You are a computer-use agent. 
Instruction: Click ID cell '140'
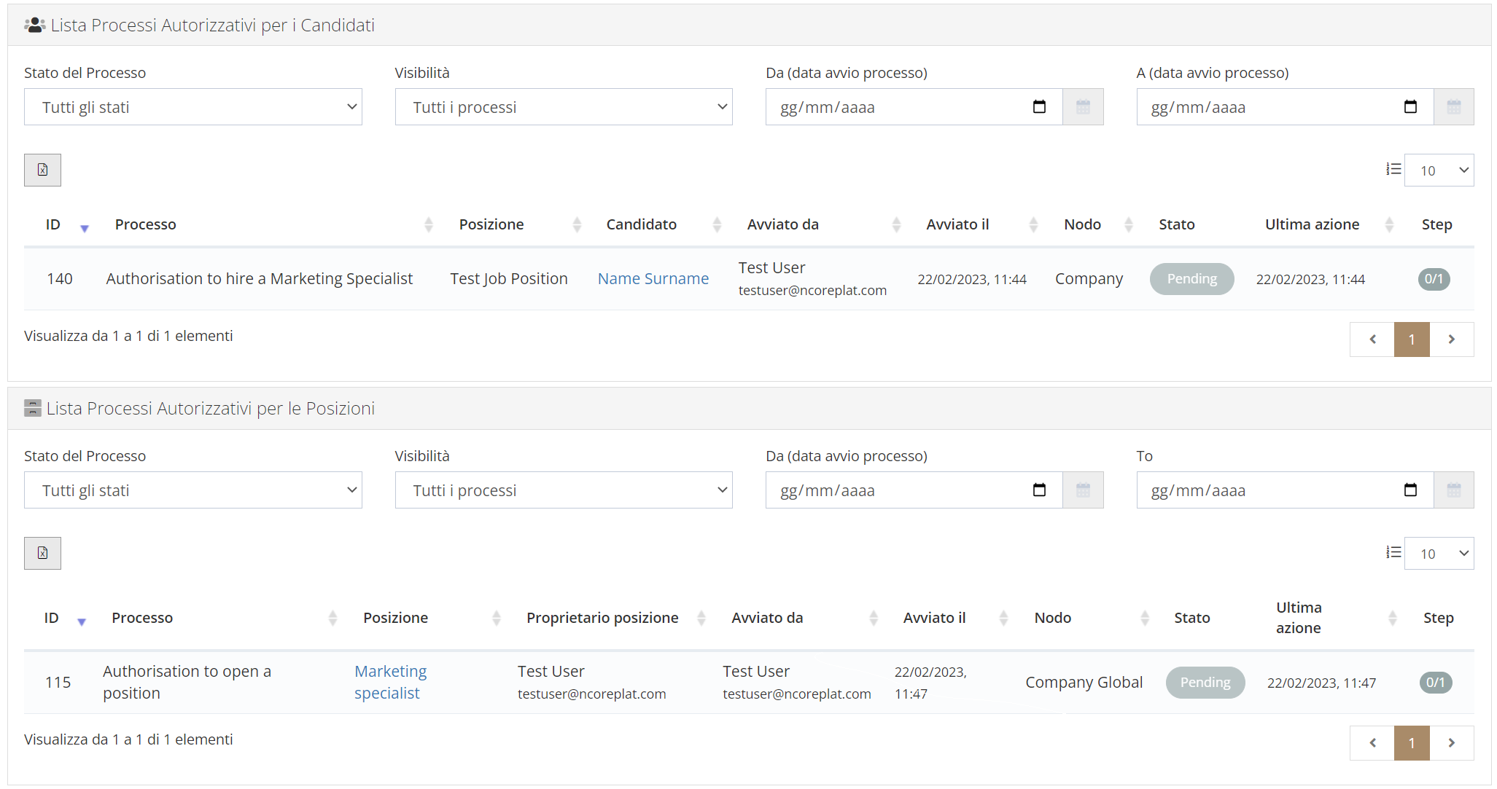pos(60,278)
